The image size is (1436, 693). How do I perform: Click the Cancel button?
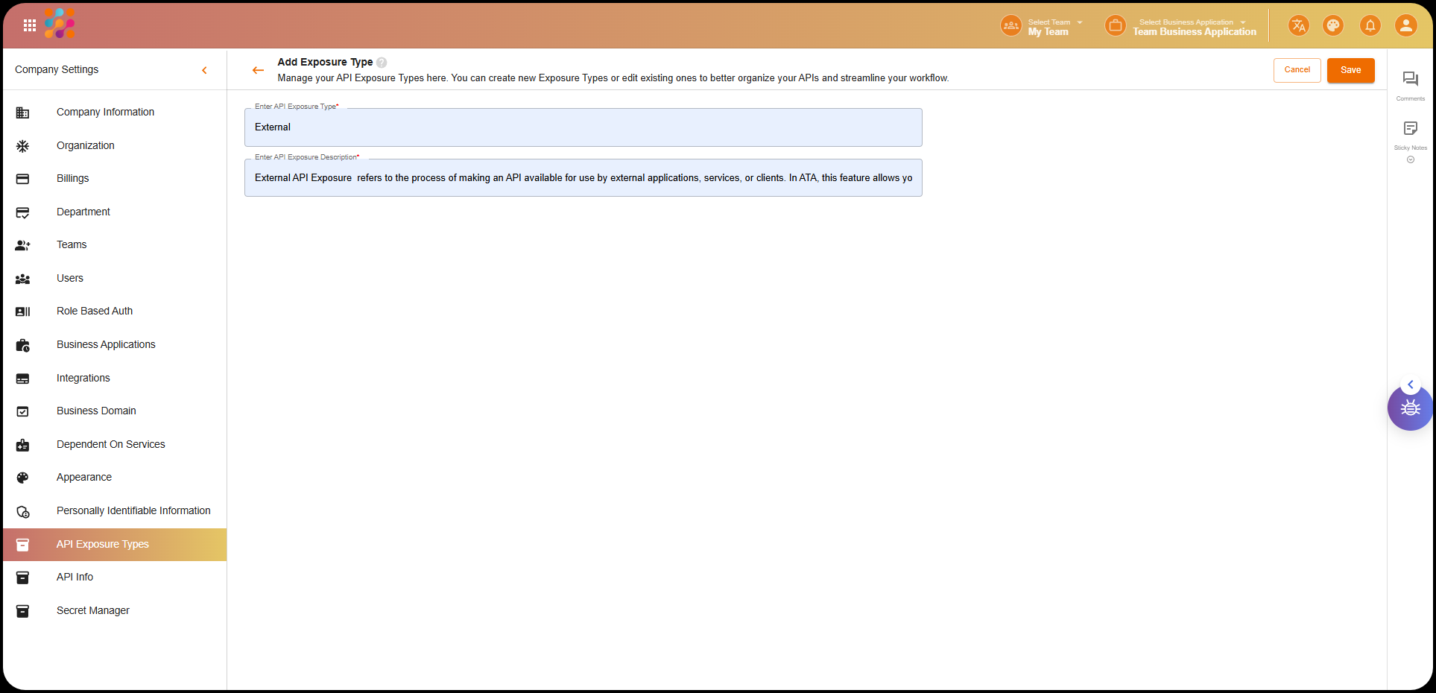1297,70
